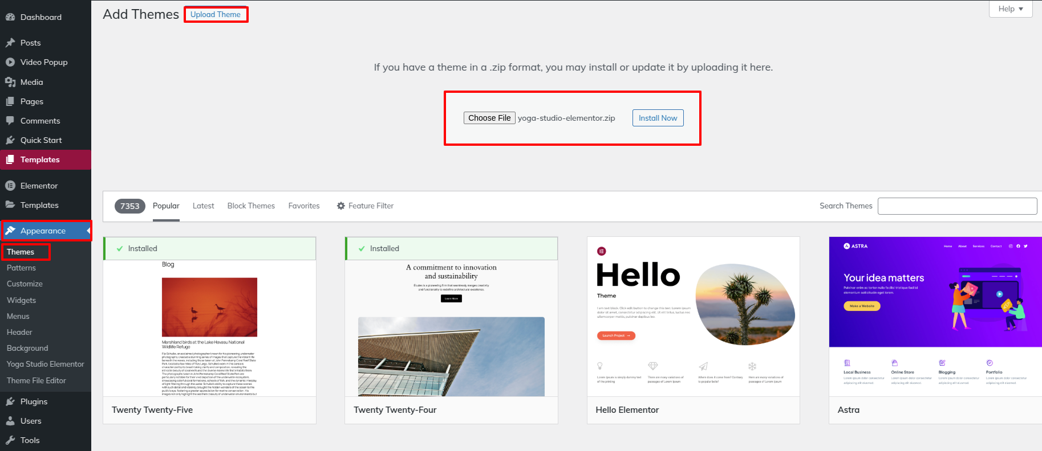
Task: Click the Quick Start icon
Action: point(10,140)
